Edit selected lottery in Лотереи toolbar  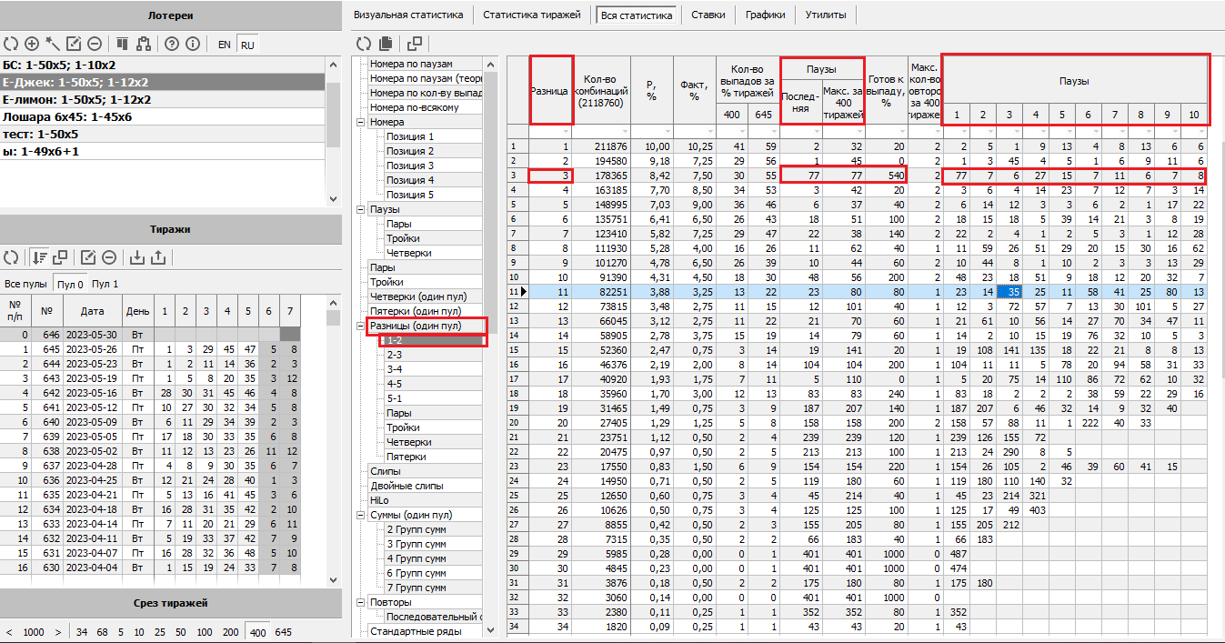click(x=74, y=44)
